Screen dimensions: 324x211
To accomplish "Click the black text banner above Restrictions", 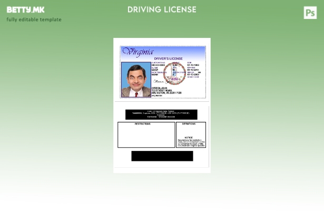I will click(x=161, y=114).
